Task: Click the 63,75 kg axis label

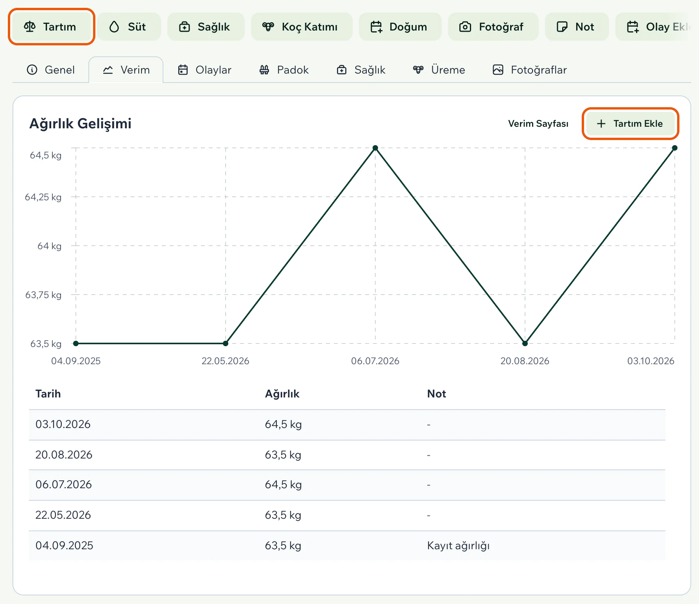Action: pos(43,295)
